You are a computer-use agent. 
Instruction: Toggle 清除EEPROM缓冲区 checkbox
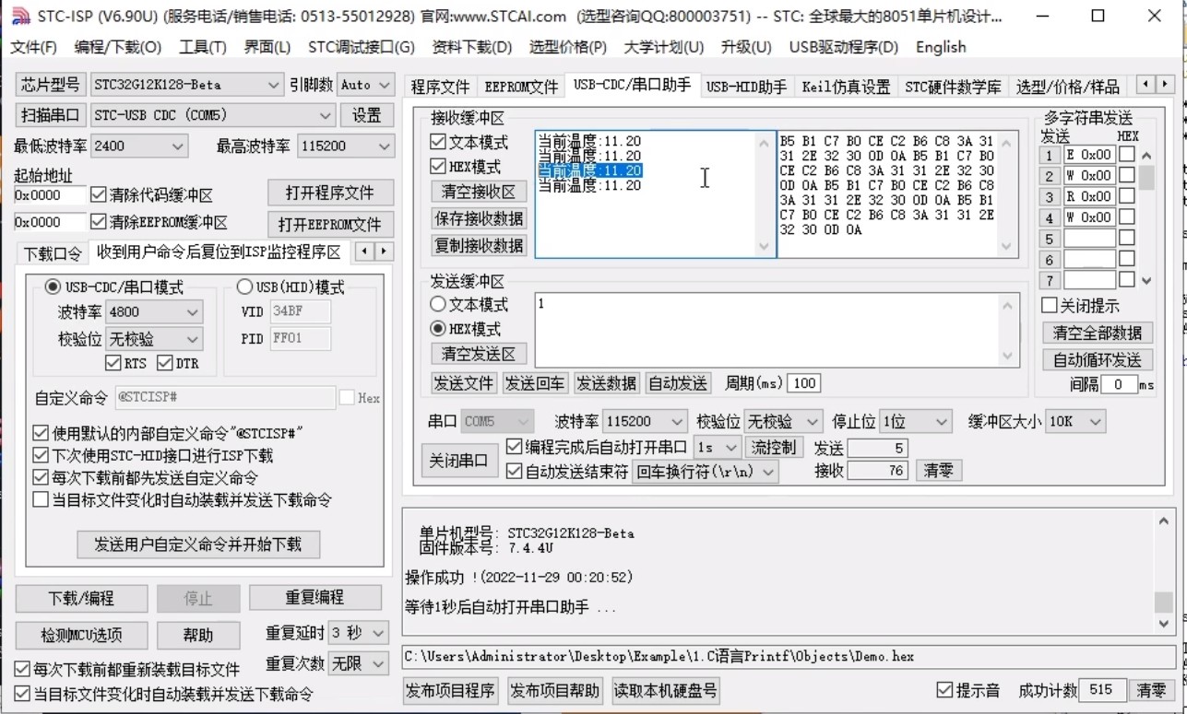click(x=99, y=222)
